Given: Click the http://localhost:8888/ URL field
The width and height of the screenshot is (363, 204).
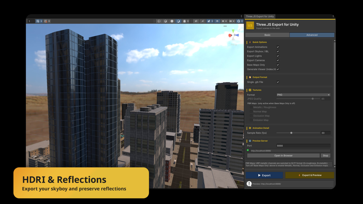Looking at the screenshot, I should click(290, 151).
